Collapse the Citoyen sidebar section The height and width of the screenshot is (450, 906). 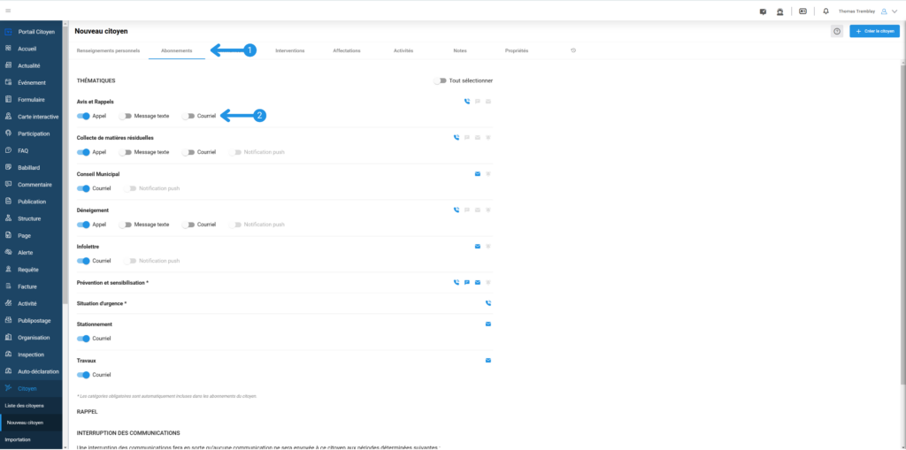(x=31, y=389)
